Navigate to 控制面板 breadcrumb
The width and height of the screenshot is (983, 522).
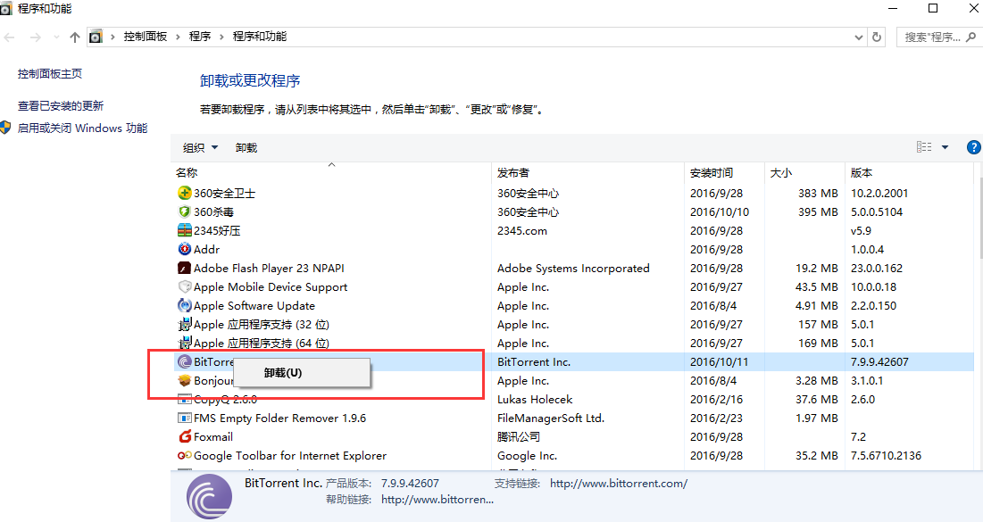pos(146,37)
